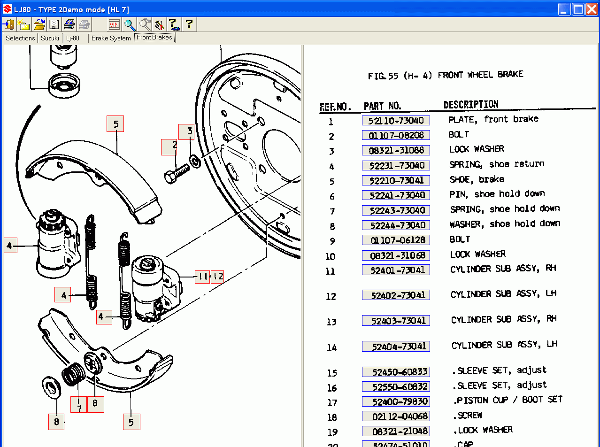This screenshot has width=600, height=447.
Task: Click part number 52401-73041
Action: tap(396, 270)
